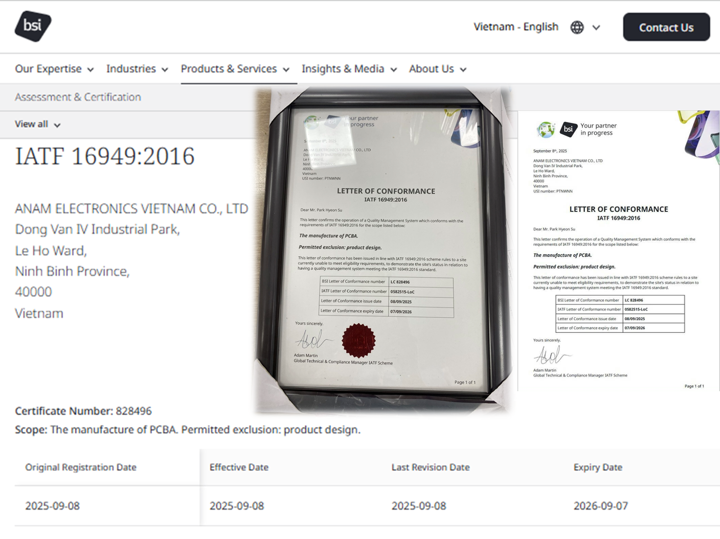This screenshot has width=720, height=539.
Task: Click the Expiry Date column header
Action: (x=598, y=467)
